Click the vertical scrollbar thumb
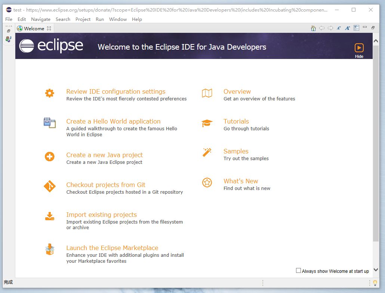Viewport: 385px width, 293px height. pos(376,143)
